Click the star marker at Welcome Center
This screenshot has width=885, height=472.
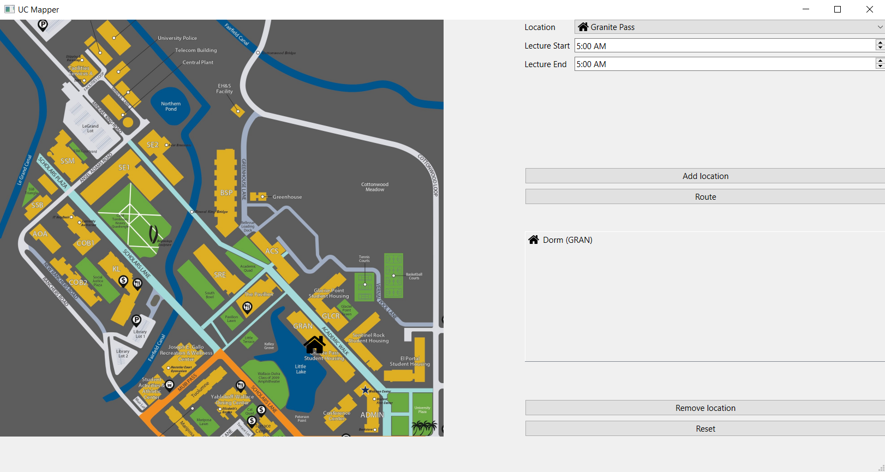click(365, 390)
